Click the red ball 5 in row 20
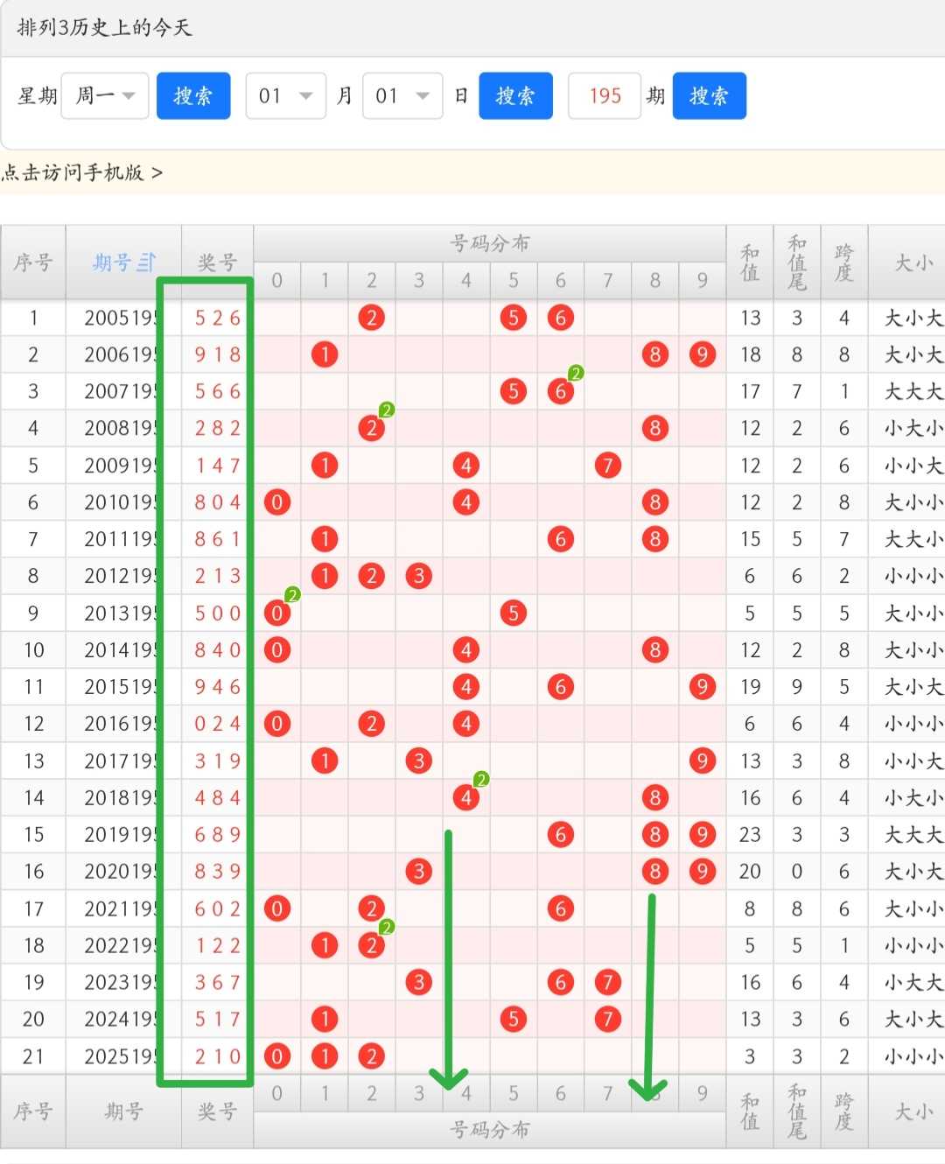The height and width of the screenshot is (1164, 945). [514, 1019]
